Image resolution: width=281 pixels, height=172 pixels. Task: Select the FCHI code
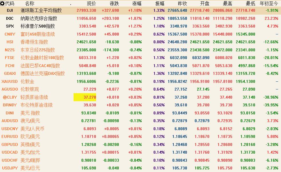tap(10, 66)
